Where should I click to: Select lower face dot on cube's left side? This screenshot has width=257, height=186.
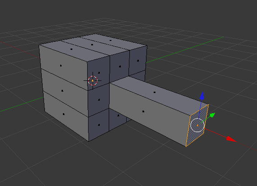pos(64,114)
